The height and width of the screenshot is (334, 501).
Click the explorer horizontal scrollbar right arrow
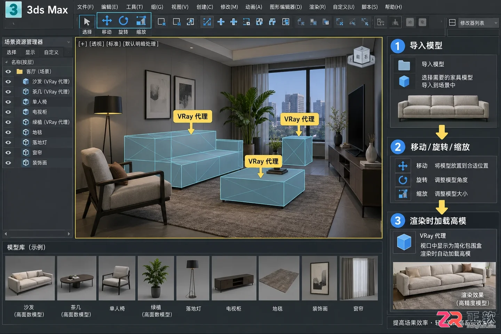coord(69,234)
